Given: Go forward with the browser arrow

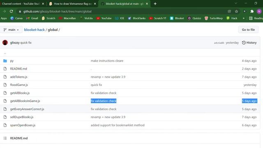Looking at the screenshot, I should (4, 12).
